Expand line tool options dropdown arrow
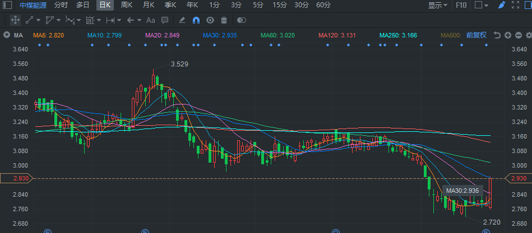The height and width of the screenshot is (233, 532). [x=38, y=20]
